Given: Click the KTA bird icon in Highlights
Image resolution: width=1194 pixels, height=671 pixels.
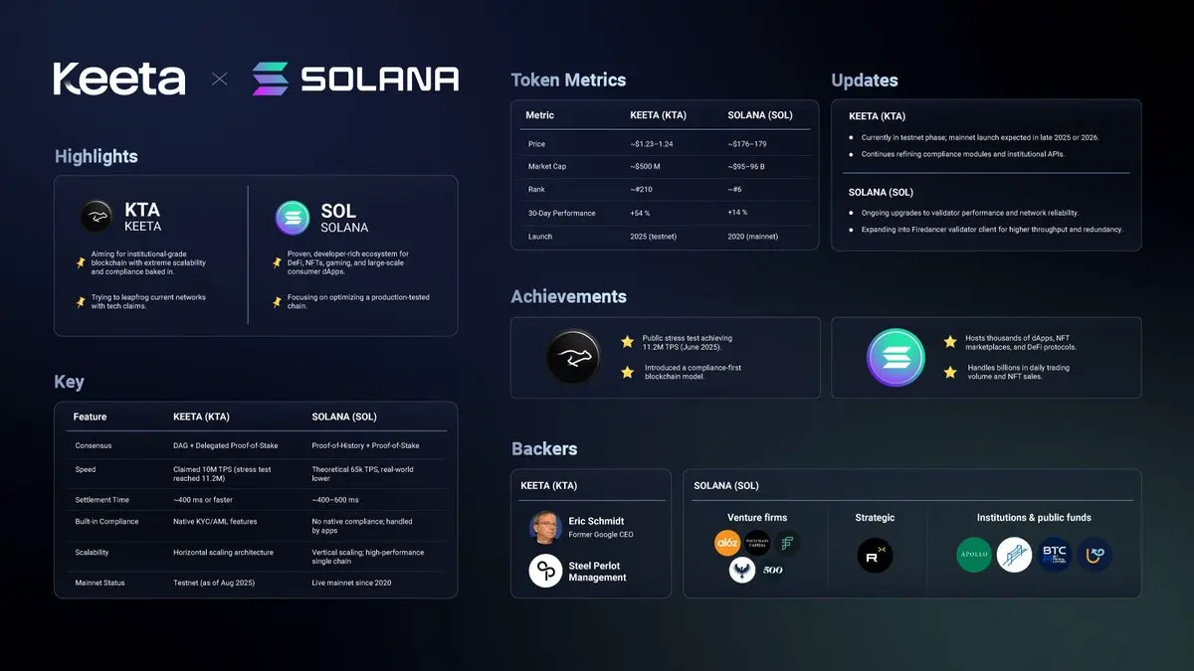Looking at the screenshot, I should (x=97, y=217).
